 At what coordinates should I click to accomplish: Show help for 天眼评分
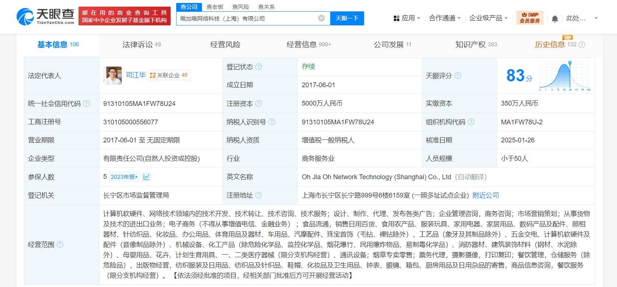tap(458, 75)
